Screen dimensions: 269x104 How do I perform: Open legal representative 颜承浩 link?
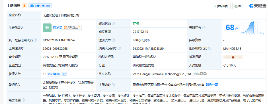tap(58, 27)
